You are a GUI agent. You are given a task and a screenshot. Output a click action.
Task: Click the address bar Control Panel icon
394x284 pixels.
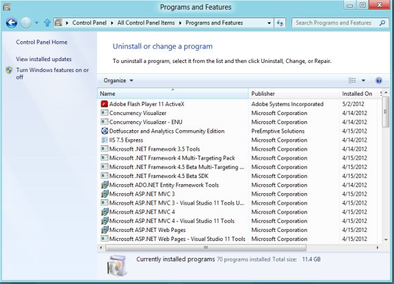pyautogui.click(x=59, y=23)
